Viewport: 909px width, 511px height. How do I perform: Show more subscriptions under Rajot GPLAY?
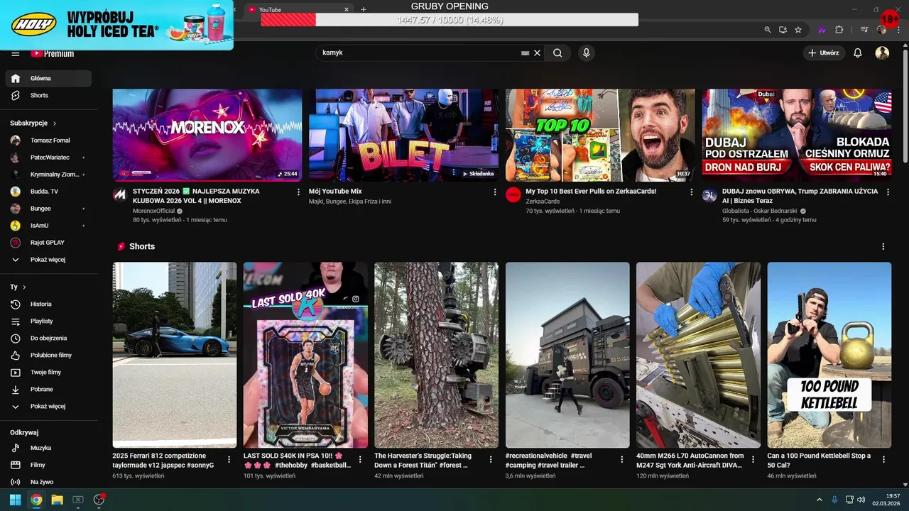(48, 259)
